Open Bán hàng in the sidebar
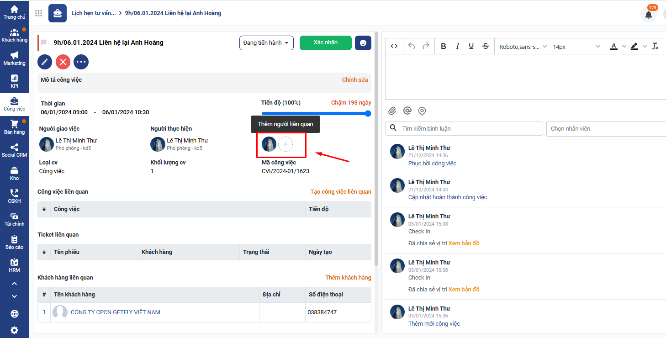The width and height of the screenshot is (666, 338). tap(14, 127)
